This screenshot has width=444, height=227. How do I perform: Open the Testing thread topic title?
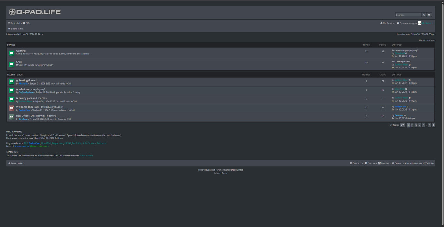28,80
